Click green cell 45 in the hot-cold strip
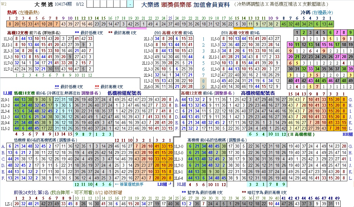The width and height of the screenshot is (354, 207). [284, 24]
